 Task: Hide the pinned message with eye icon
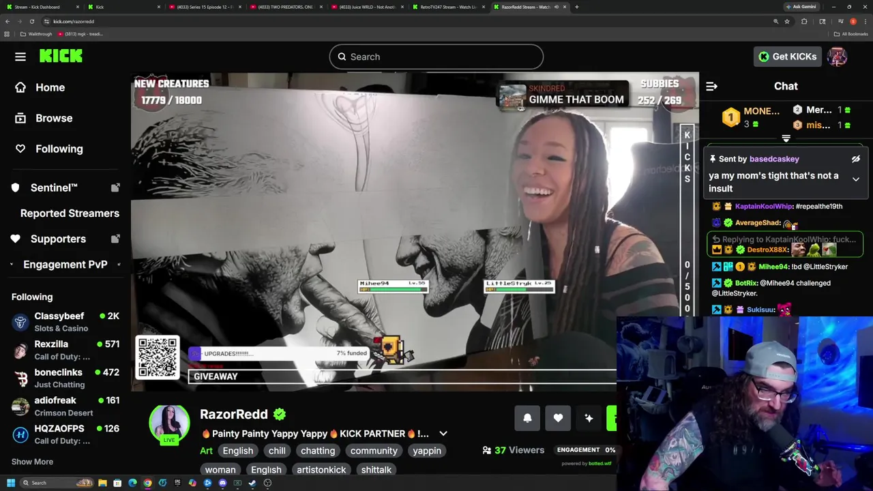[855, 159]
